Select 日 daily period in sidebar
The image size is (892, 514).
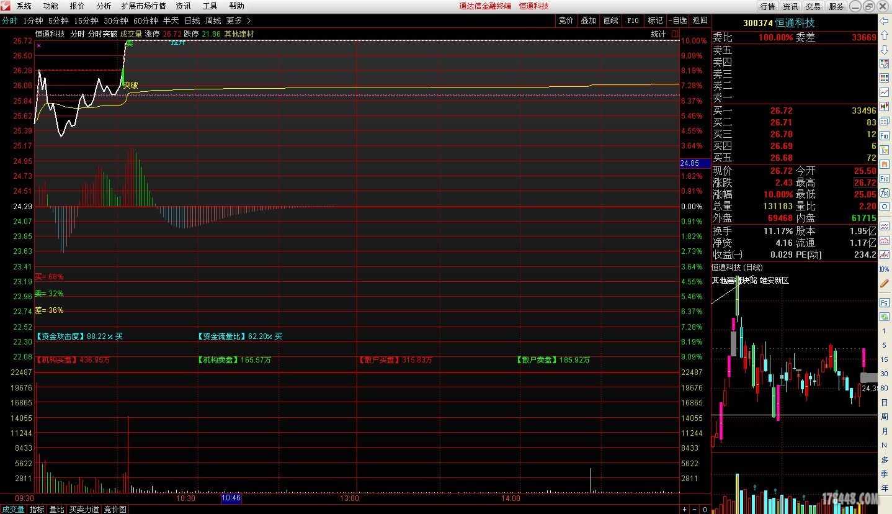click(x=884, y=402)
